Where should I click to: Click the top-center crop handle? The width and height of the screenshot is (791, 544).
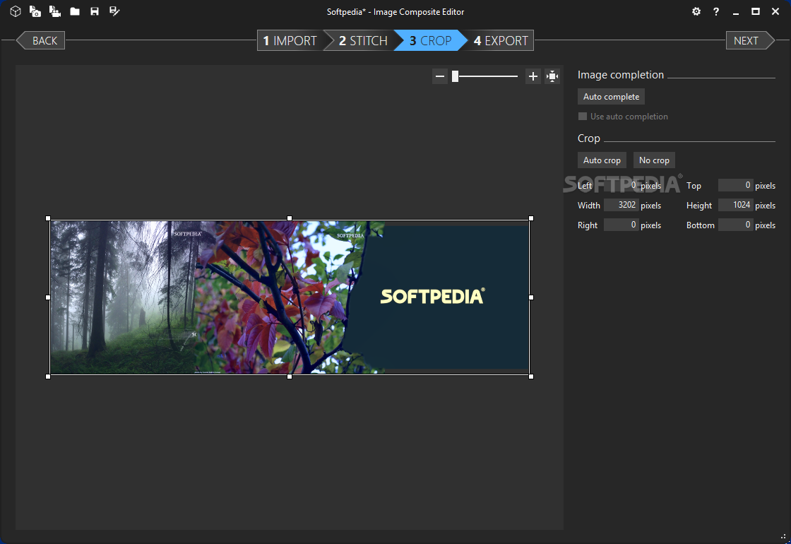(290, 218)
